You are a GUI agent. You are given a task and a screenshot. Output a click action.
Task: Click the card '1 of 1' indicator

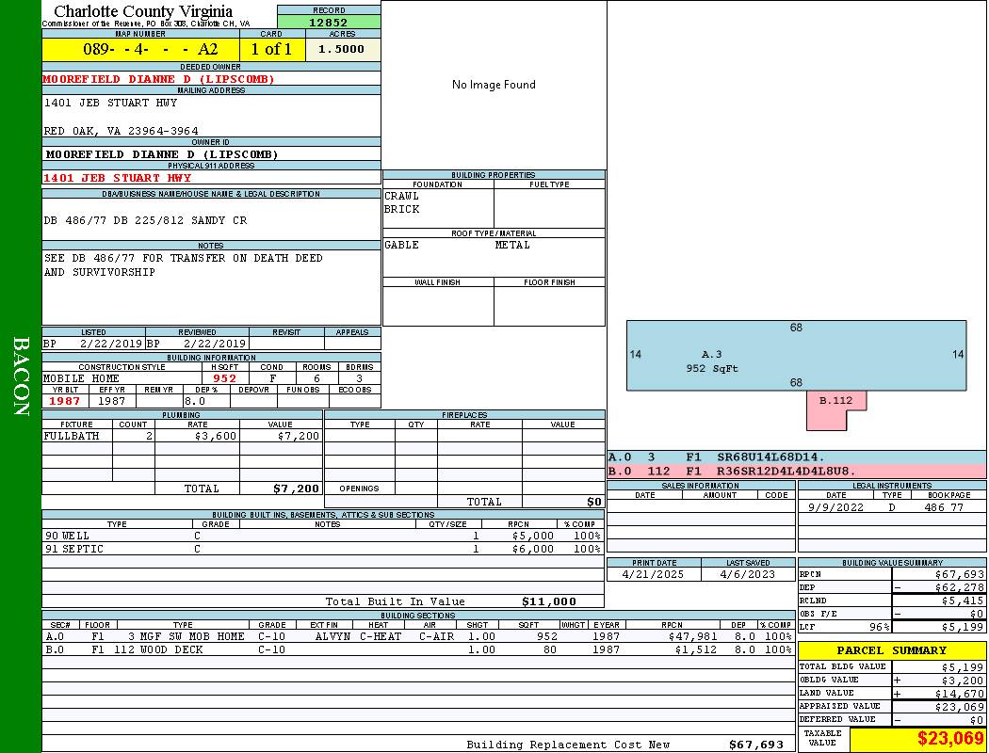272,49
